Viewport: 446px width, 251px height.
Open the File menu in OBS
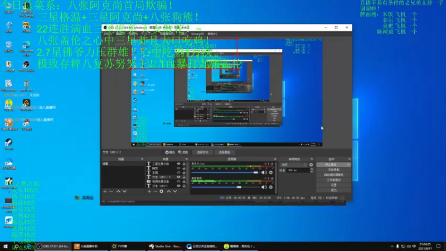tap(108, 34)
